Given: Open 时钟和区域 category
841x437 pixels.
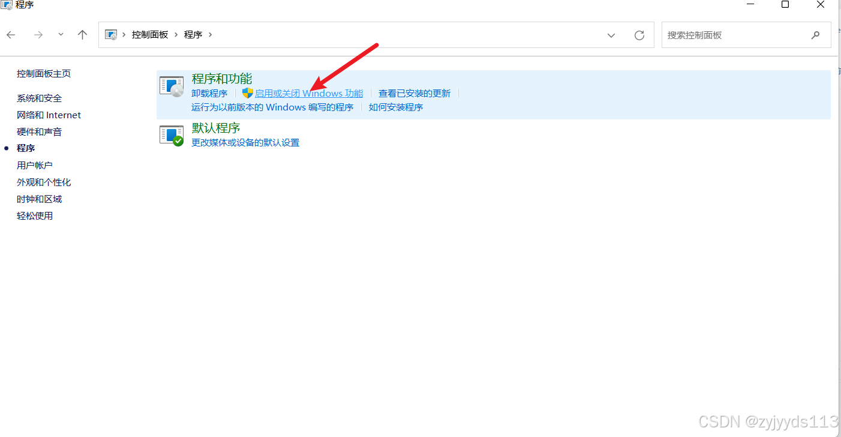Looking at the screenshot, I should 40,199.
